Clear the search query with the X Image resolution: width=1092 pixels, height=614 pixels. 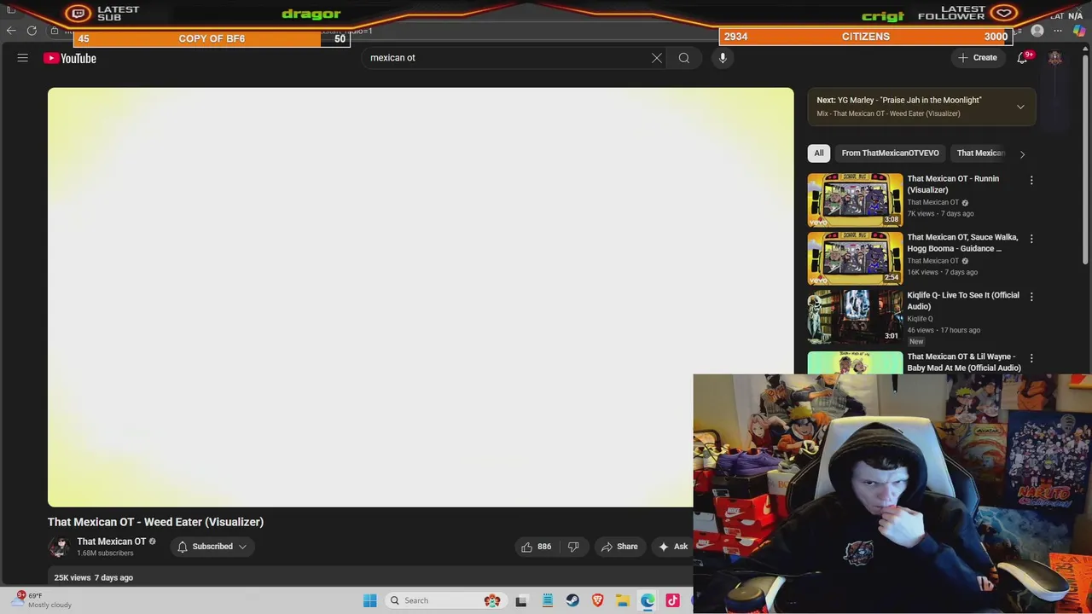click(657, 58)
